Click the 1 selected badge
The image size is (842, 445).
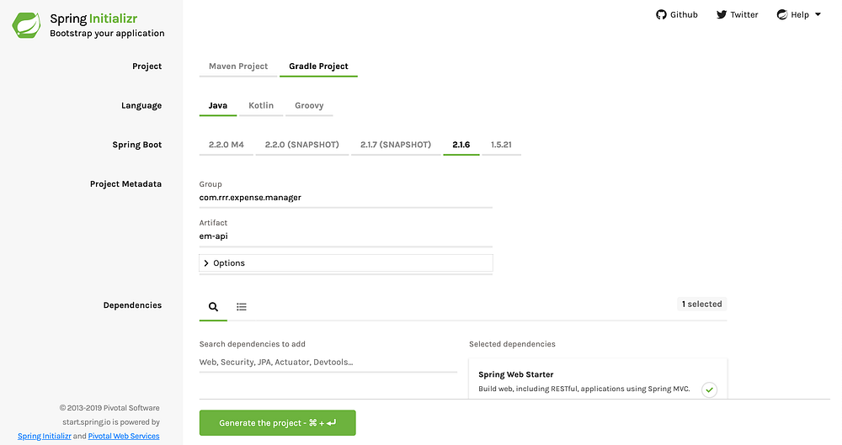(x=702, y=304)
